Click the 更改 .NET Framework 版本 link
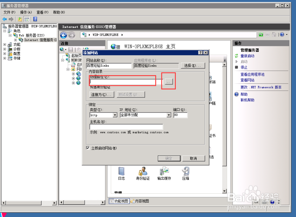 coord(261,87)
